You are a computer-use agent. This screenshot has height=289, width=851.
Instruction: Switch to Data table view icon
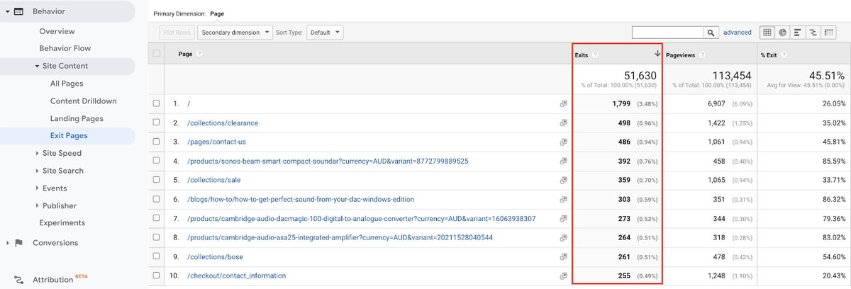(767, 33)
